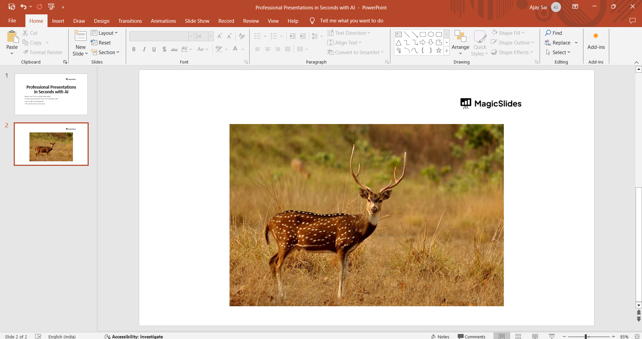642x339 pixels.
Task: Click the New Slide icon
Action: click(x=80, y=36)
